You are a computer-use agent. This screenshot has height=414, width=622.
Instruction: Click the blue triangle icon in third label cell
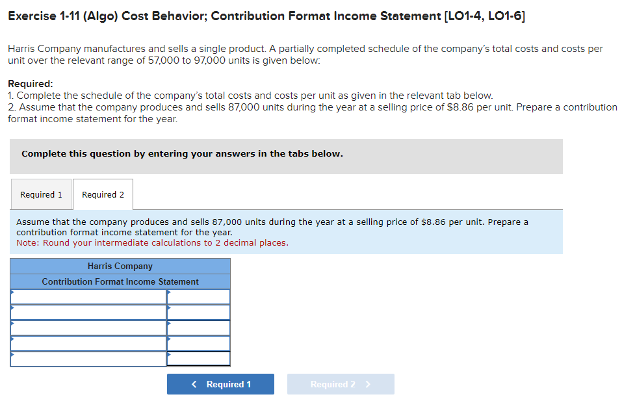[x=12, y=324]
